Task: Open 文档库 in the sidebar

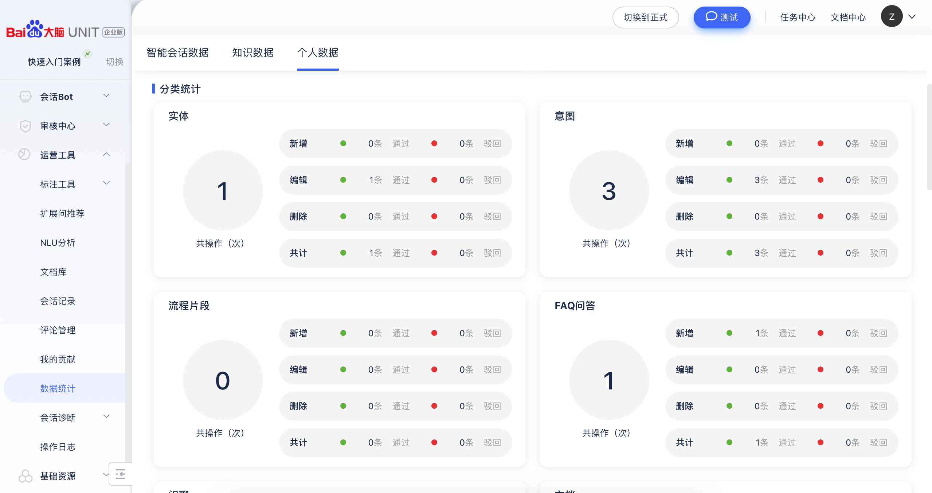Action: point(54,272)
